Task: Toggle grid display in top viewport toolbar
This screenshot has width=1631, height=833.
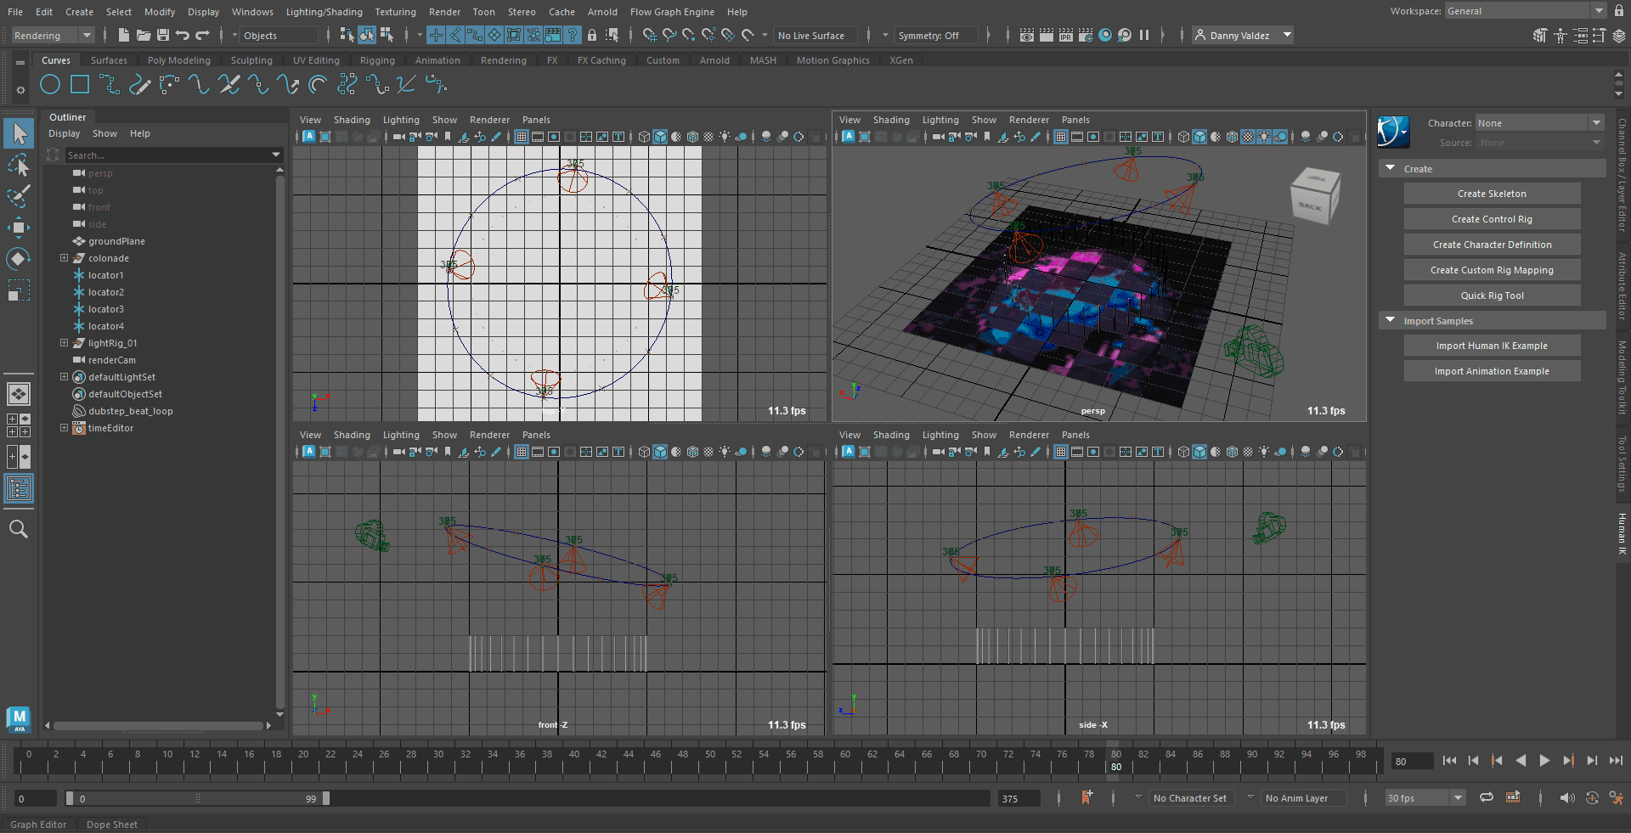Action: click(x=522, y=137)
